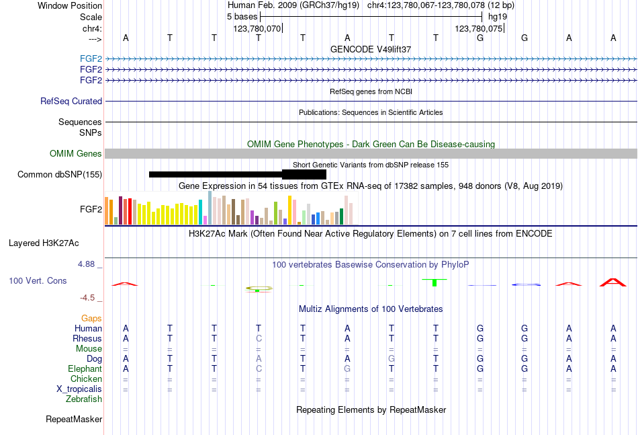Click the RefSeq genes from NCBI title

coord(371,91)
